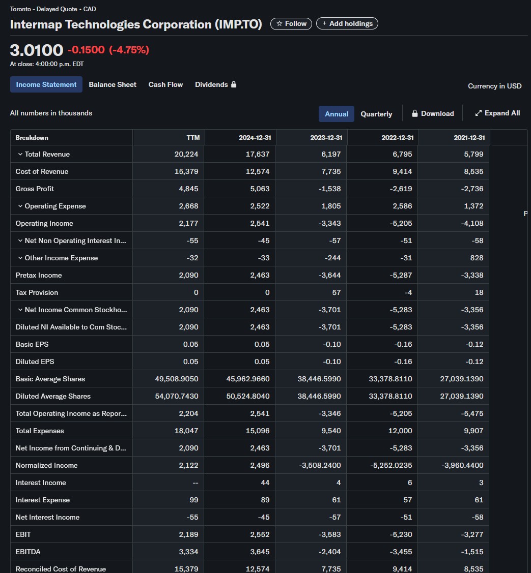Image resolution: width=531 pixels, height=573 pixels.
Task: Click the Pretax Income row label
Action: 38,275
